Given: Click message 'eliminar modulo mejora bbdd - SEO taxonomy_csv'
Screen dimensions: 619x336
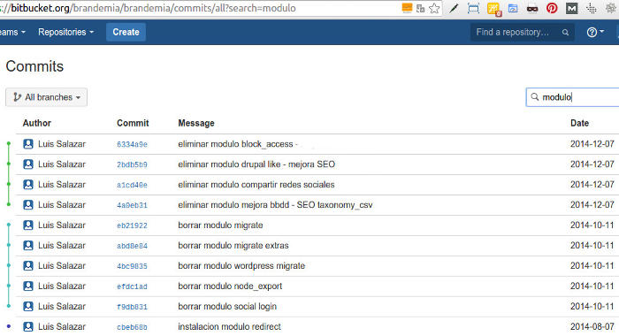Looking at the screenshot, I should click(275, 205).
